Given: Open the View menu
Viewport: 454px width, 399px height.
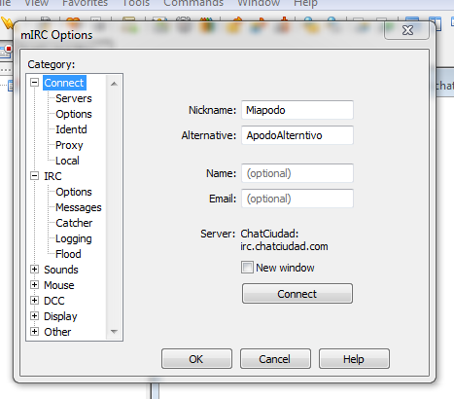Looking at the screenshot, I should (x=37, y=3).
